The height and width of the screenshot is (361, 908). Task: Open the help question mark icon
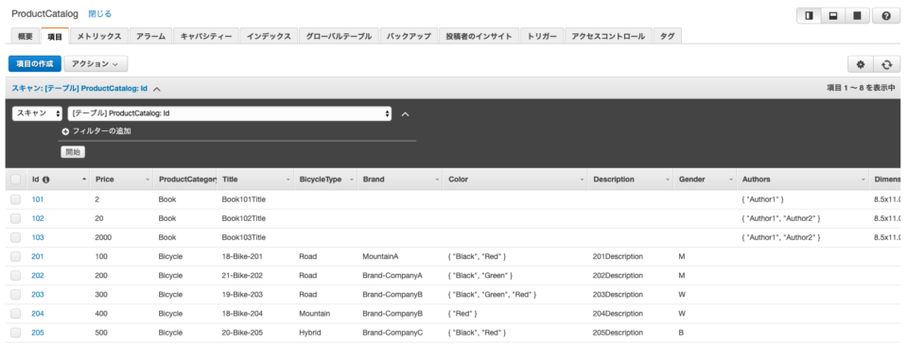[886, 16]
